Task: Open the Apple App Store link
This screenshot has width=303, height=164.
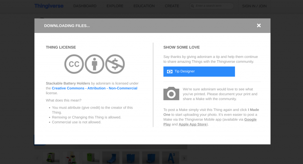Action: click(192, 124)
